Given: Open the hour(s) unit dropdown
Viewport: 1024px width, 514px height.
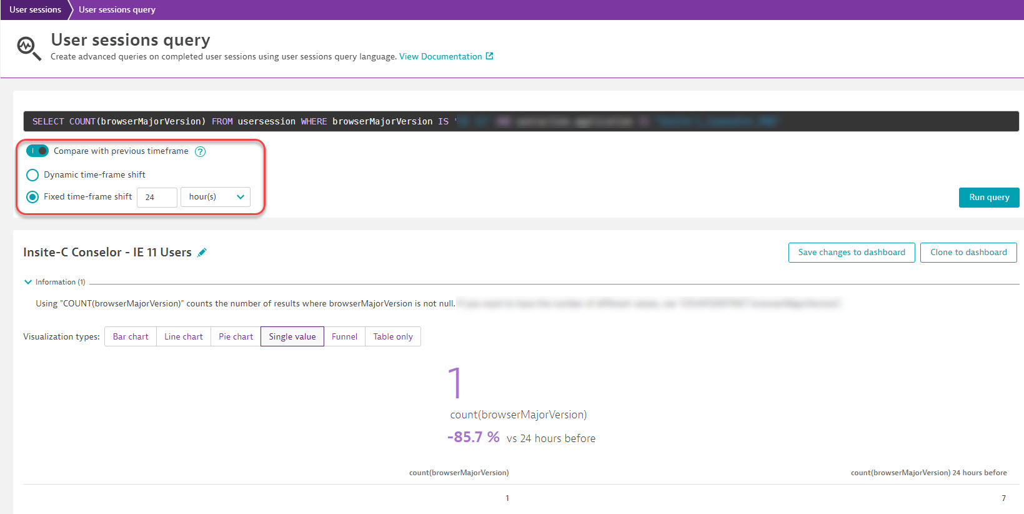Looking at the screenshot, I should click(215, 197).
